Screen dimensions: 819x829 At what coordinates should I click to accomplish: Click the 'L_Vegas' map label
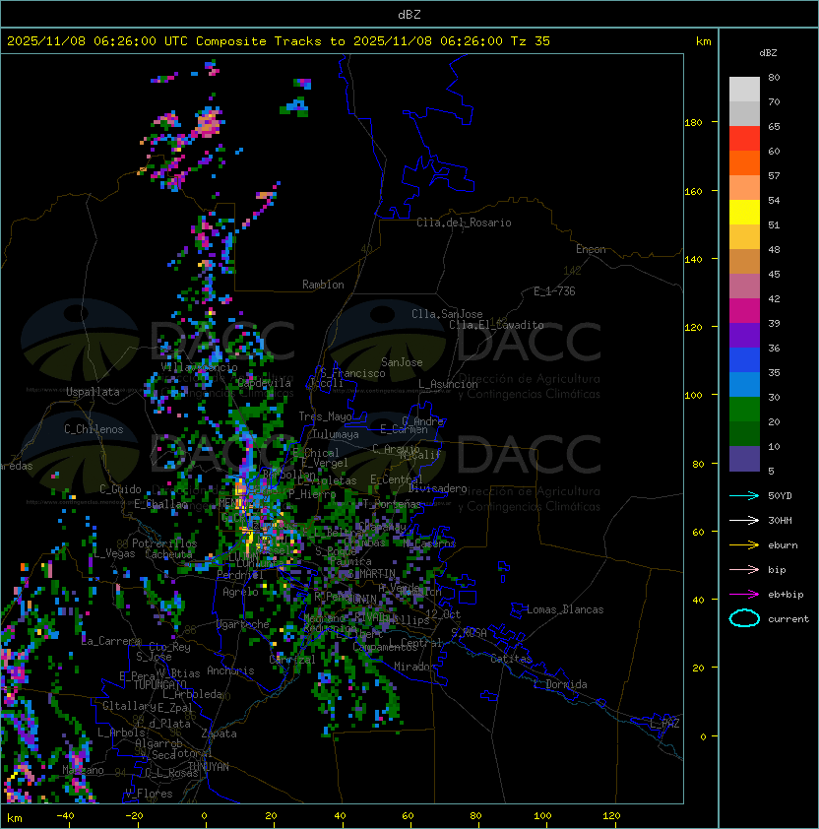(114, 553)
